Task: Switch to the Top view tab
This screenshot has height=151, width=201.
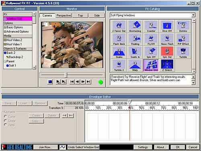Action: click(80, 15)
